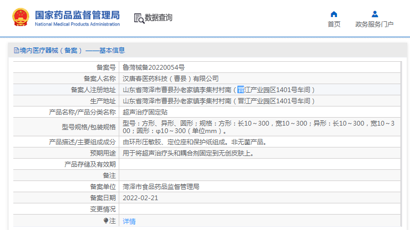This screenshot has width=410, height=230.
Task: Click the 预期用途 row label
Action: click(x=103, y=153)
